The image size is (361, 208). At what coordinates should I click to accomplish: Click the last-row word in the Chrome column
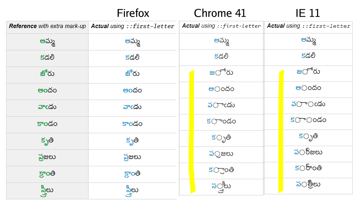[221, 187]
